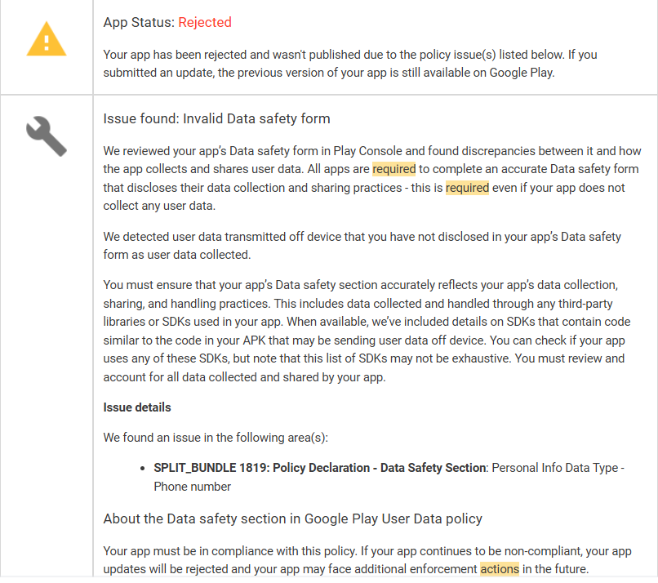The width and height of the screenshot is (658, 583).
Task: Click highlighted "required" before "even if your app"
Action: click(467, 188)
